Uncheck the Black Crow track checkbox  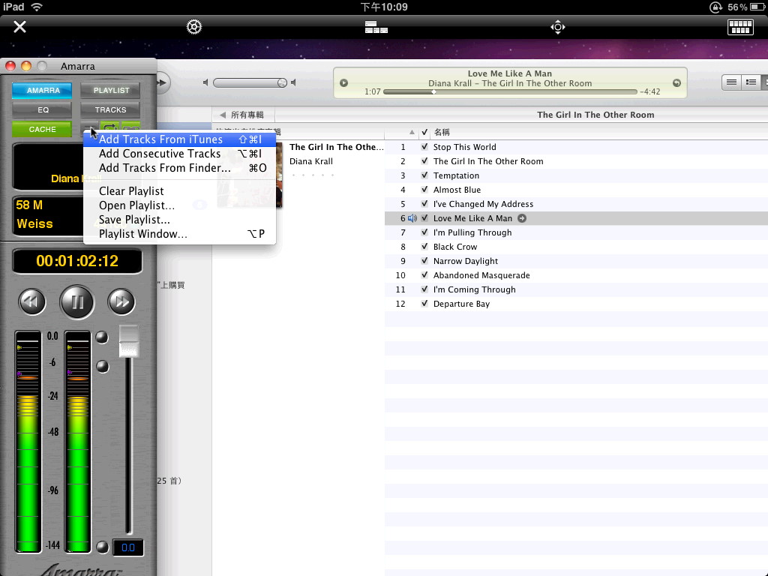point(424,247)
